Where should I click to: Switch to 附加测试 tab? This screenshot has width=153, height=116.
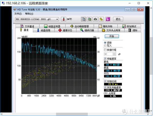pos(129,26)
